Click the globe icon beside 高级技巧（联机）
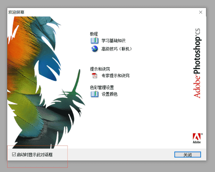 point(94,49)
